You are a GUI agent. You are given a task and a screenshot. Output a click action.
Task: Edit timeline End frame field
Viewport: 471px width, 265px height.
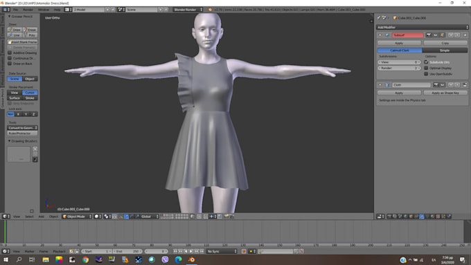pyautogui.click(x=127, y=251)
